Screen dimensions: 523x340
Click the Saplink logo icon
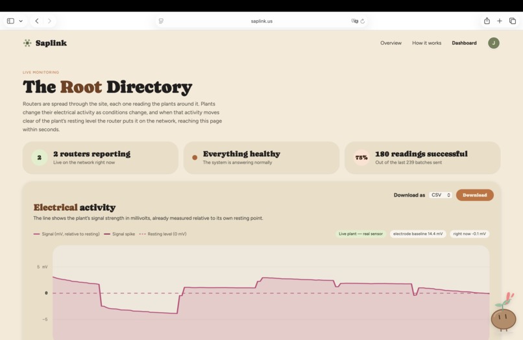point(27,43)
